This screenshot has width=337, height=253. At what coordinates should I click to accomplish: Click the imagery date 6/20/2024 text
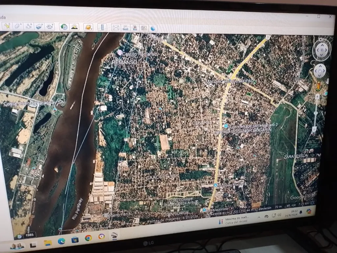pyautogui.click(x=190, y=217)
